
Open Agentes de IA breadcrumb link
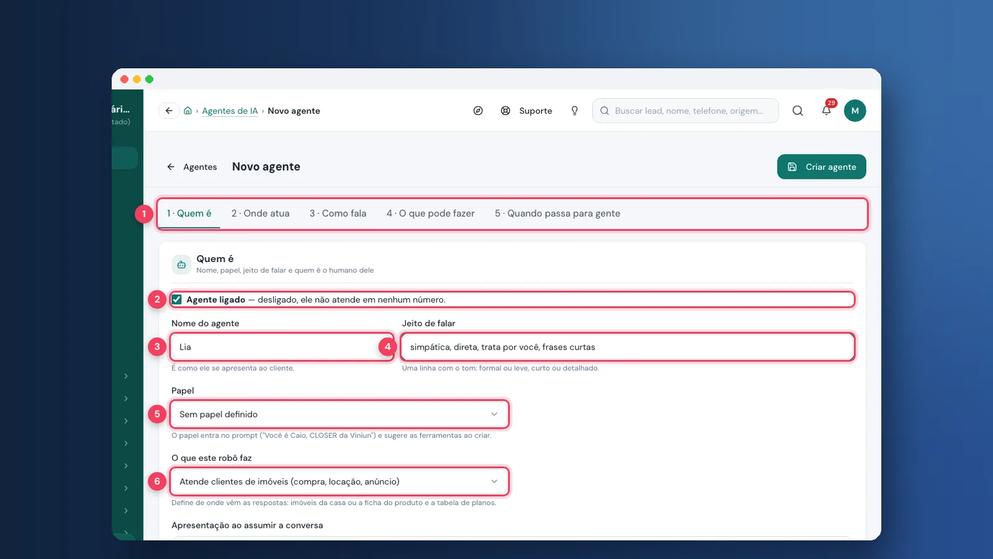(x=230, y=111)
